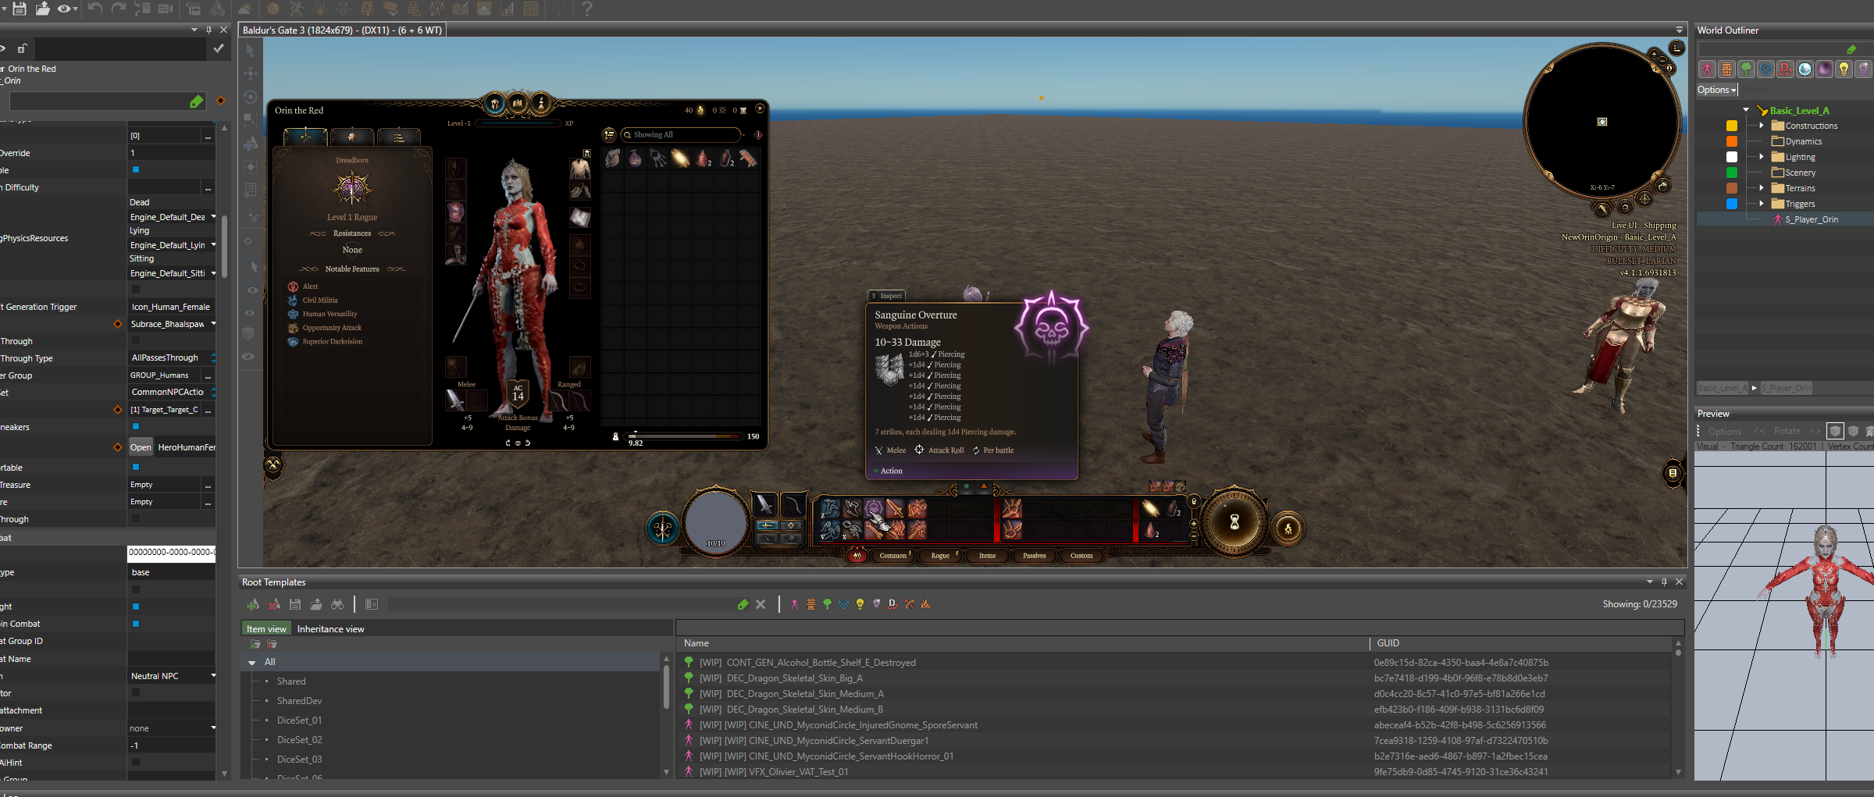Open the Subrace_Bhaalspawn dropdown
The height and width of the screenshot is (797, 1874).
point(172,324)
